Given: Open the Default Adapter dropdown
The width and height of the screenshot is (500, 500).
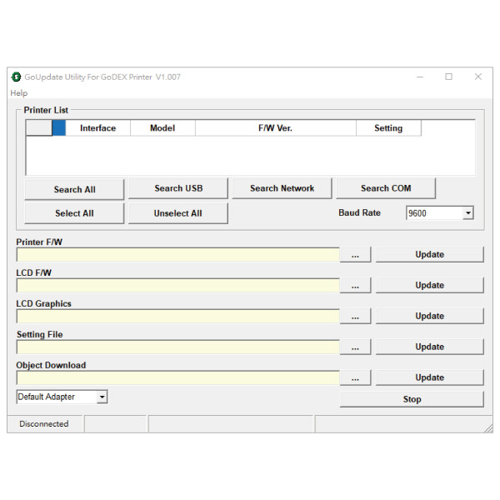Looking at the screenshot, I should [102, 397].
